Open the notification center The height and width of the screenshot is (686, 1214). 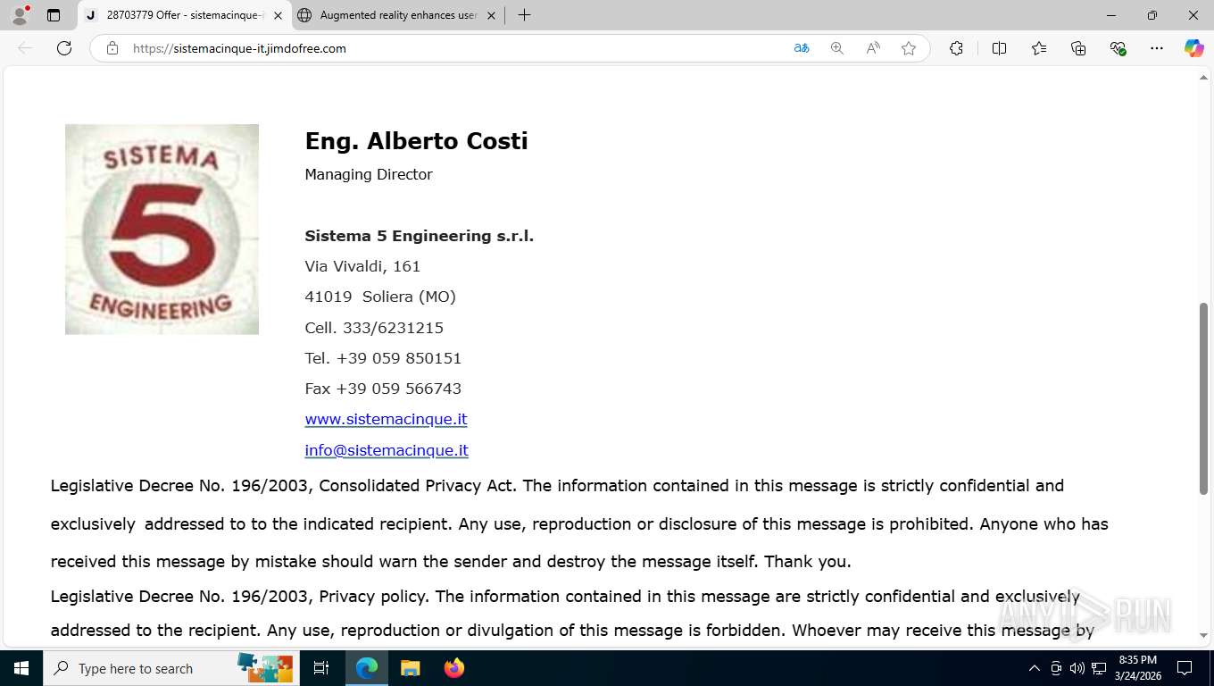point(1185,668)
